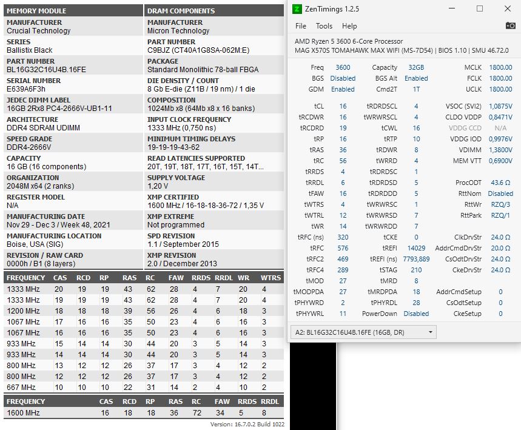
Task: Click the JEDEC label 16GB 2Rx8 PC4-2666V-UB1-11
Action: tap(59, 109)
